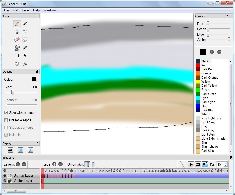Undock the Display panel
Viewport: 235px width, 195px height.
coord(37,143)
